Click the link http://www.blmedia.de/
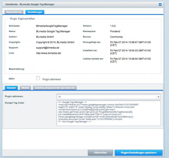Screen dimensions: 169x158 pos(49,53)
